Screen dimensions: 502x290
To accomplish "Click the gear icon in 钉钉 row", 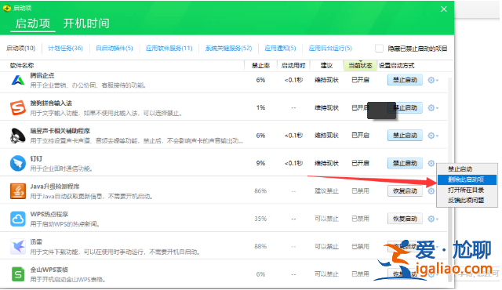I will 431,163.
